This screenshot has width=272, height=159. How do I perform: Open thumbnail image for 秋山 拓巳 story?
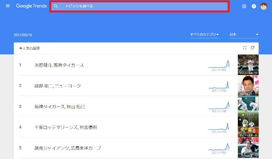248,106
